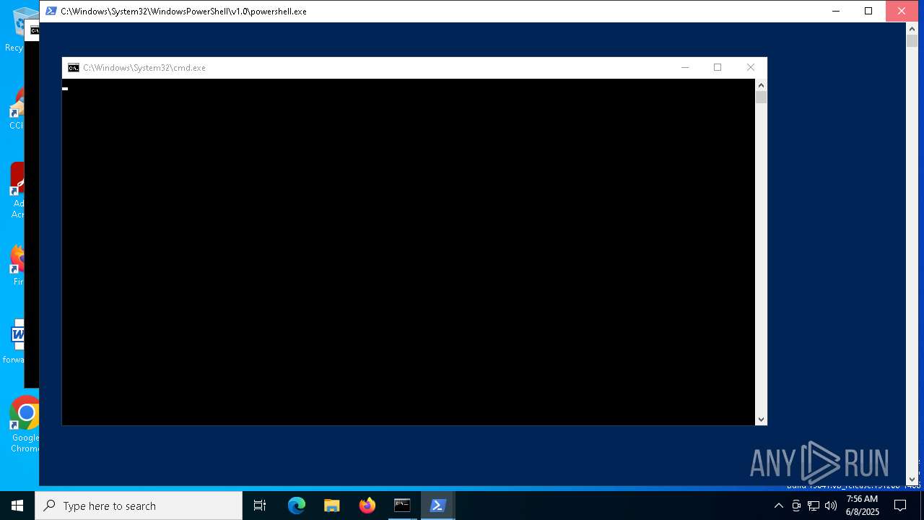The height and width of the screenshot is (520, 924).
Task: Launch Microsoft Edge from the taskbar
Action: 297,506
